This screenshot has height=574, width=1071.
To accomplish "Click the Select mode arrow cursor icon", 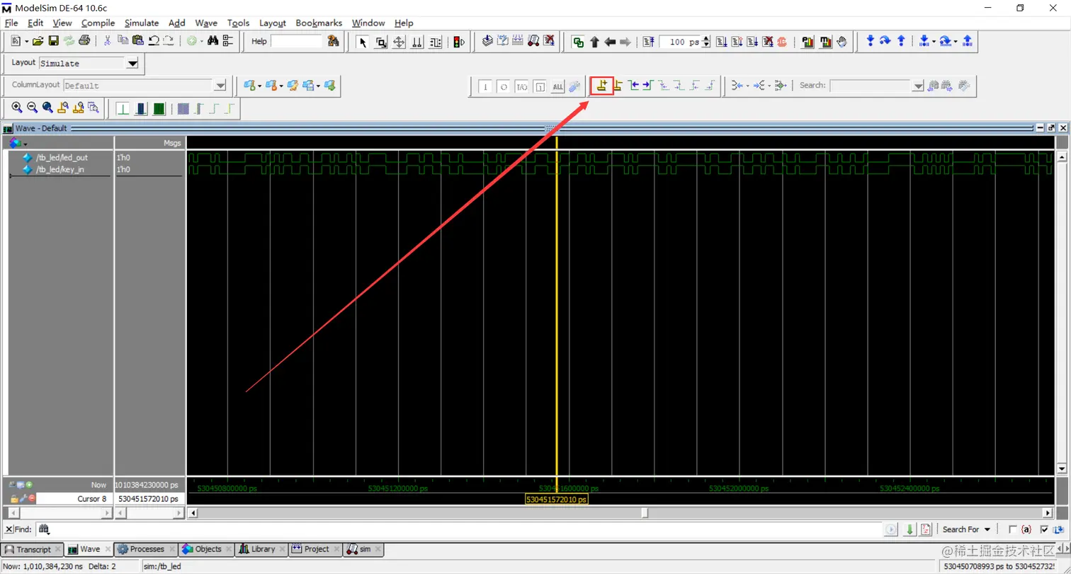I will point(363,42).
